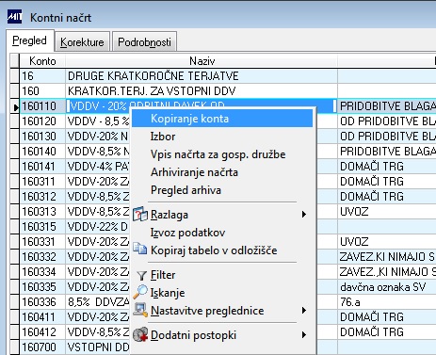
Task: Click the Naziv column header
Action: (202, 61)
